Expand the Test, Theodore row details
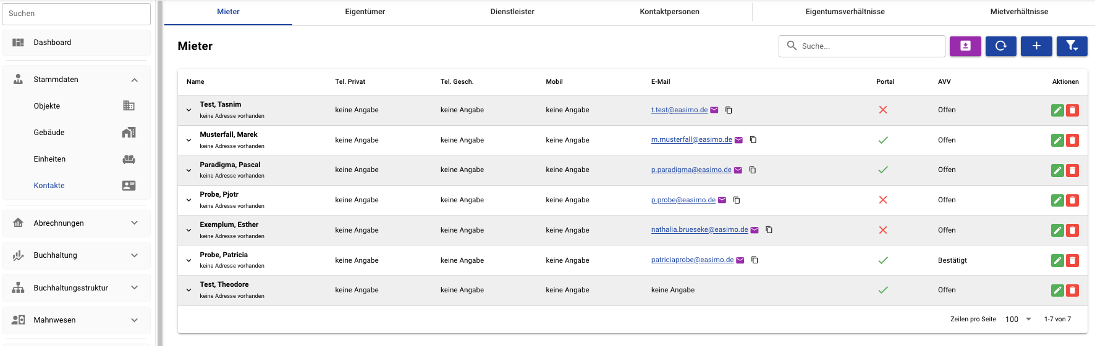 [189, 290]
